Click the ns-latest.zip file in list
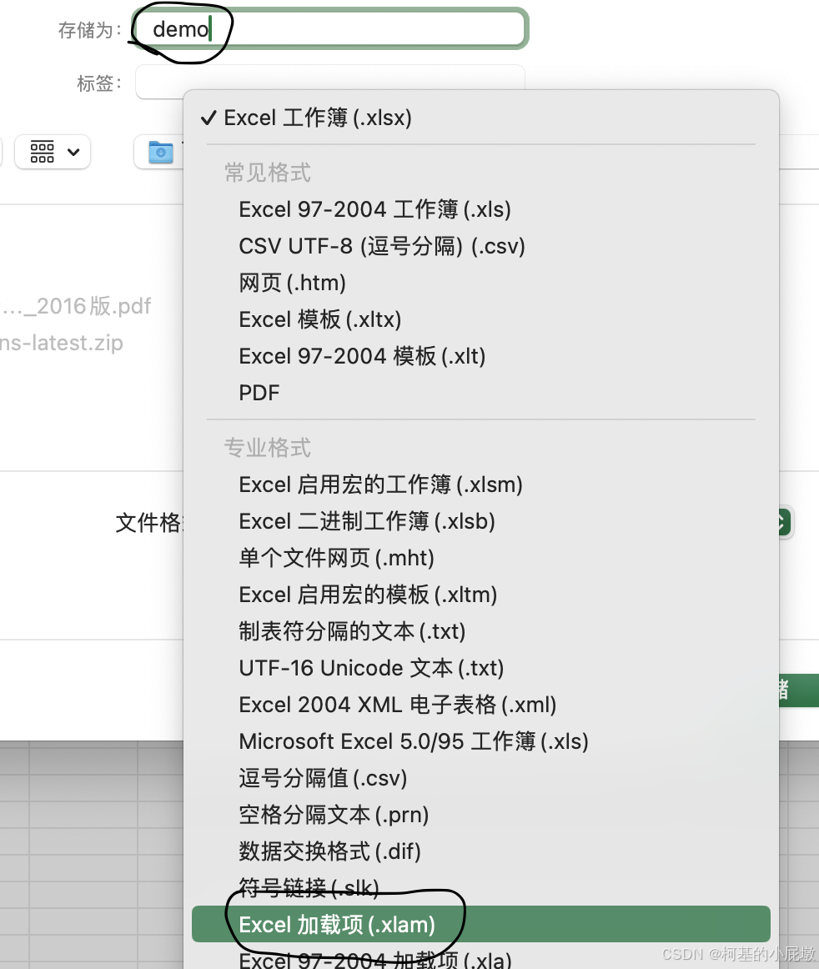This screenshot has height=969, width=819. click(61, 343)
